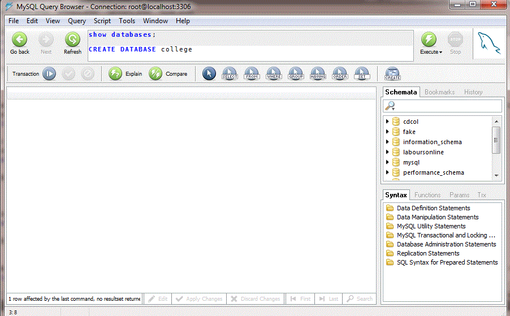Click the Go back arrow icon
The height and width of the screenshot is (316, 510).
pos(20,40)
